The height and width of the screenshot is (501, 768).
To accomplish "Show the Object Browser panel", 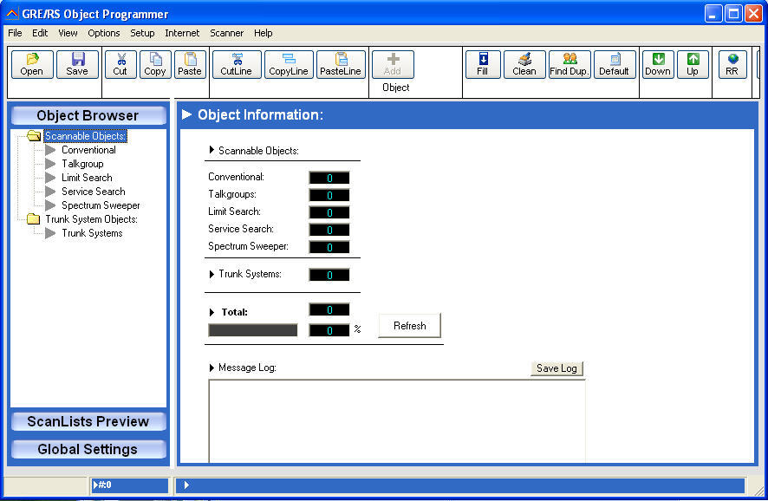I will point(88,115).
